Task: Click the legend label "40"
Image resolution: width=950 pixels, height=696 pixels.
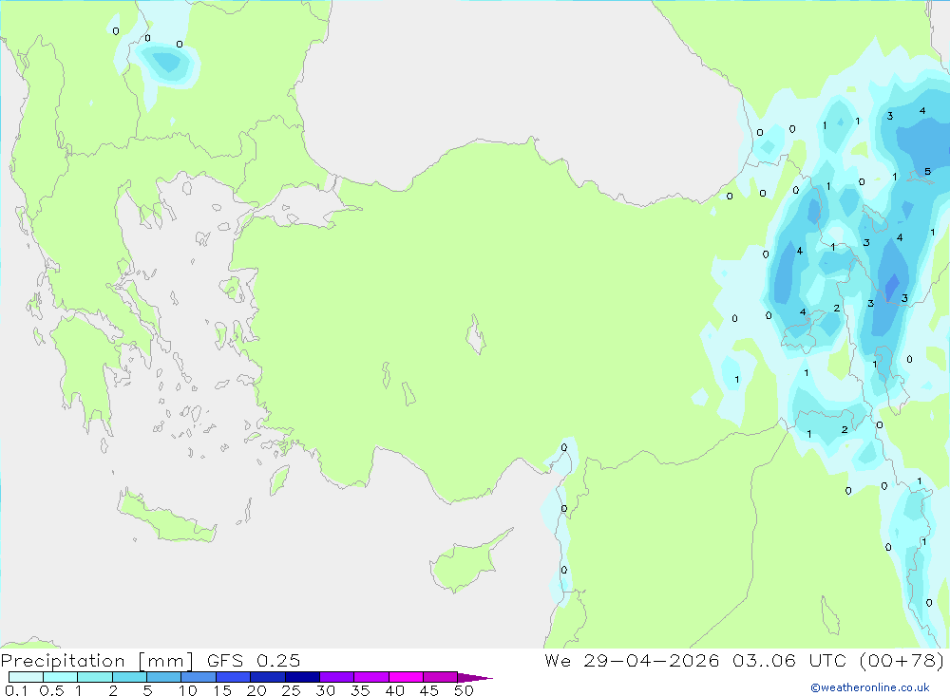Action: (394, 690)
